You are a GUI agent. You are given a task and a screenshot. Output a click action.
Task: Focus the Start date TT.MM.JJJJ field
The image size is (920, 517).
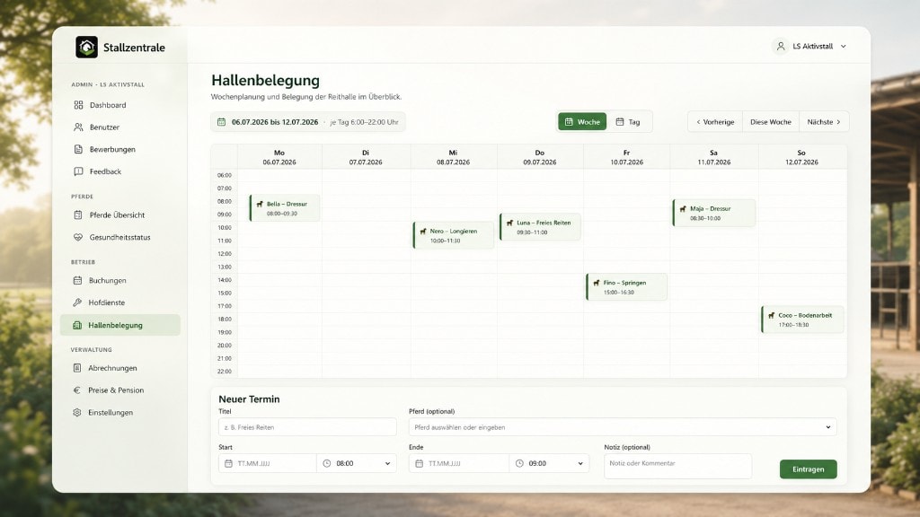(268, 464)
